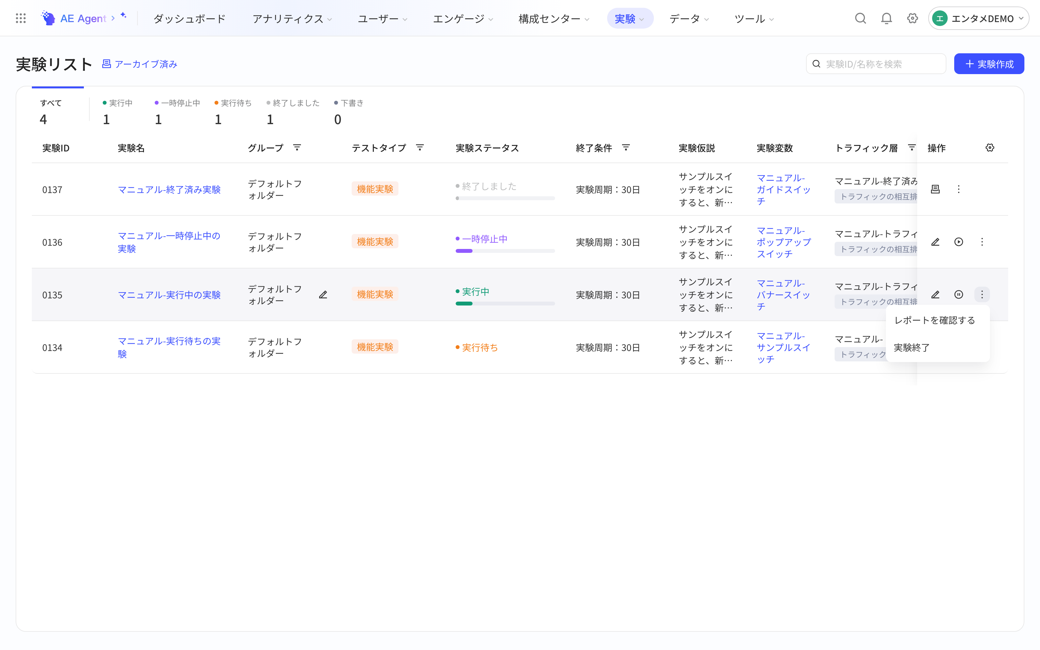1040x650 pixels.
Task: Expand the 構成センター menu
Action: tap(553, 19)
